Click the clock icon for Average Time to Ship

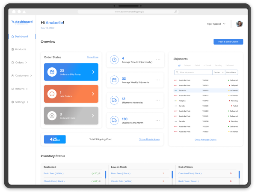(114, 60)
